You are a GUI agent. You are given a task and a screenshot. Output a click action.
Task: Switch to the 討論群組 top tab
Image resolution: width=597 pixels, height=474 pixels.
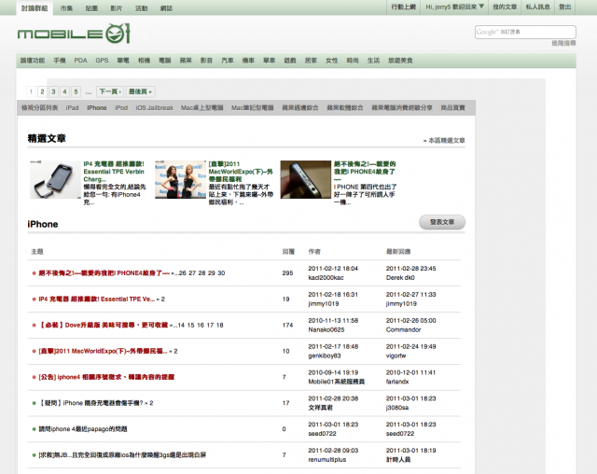pyautogui.click(x=35, y=8)
